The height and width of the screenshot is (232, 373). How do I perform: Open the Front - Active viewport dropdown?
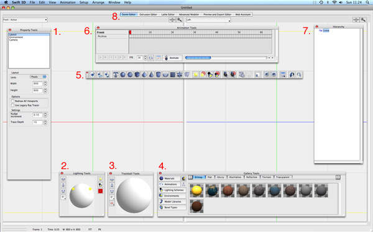pos(25,20)
